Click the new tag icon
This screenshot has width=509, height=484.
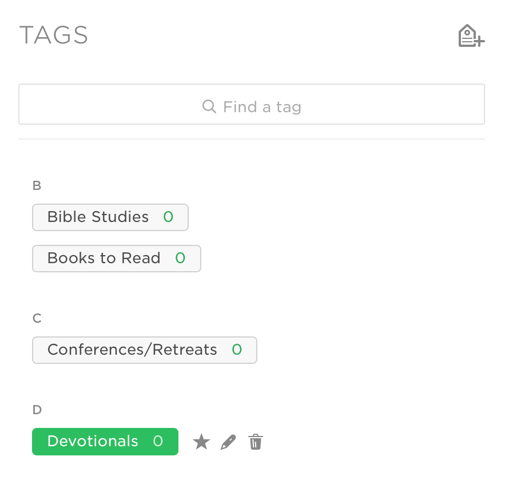tap(471, 36)
